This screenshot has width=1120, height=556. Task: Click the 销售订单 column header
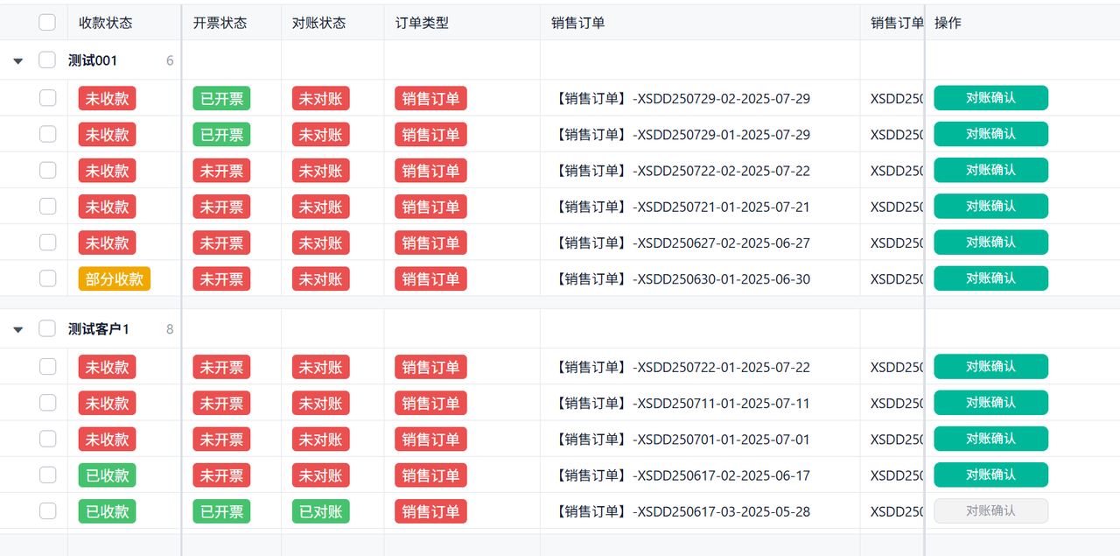pos(578,23)
